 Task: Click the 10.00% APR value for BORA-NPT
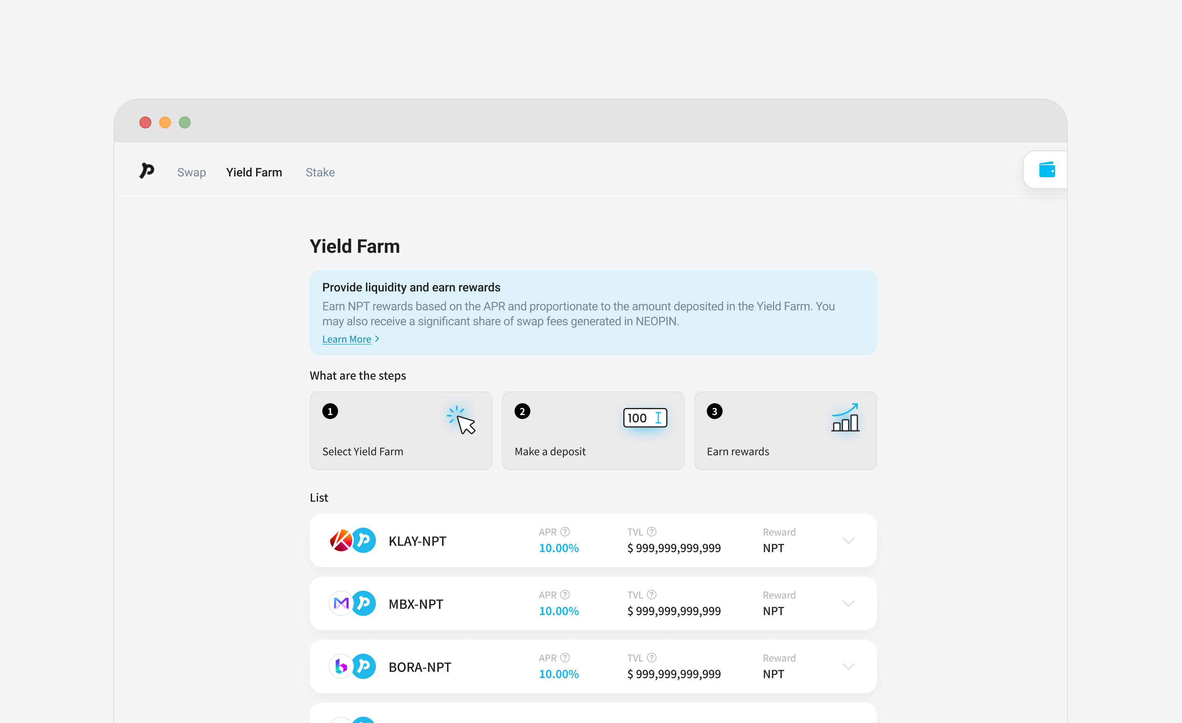(x=559, y=674)
